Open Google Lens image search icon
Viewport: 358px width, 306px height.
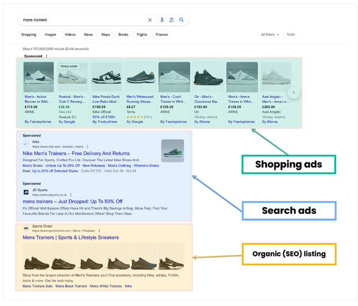coord(172,20)
